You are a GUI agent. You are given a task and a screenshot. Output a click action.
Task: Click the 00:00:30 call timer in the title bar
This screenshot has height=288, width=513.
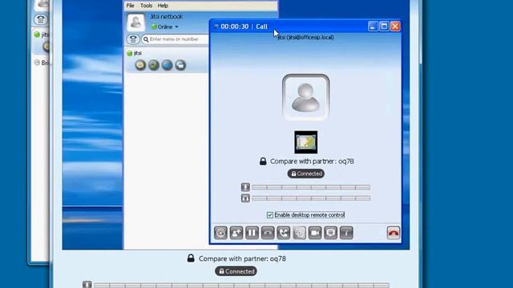point(235,26)
